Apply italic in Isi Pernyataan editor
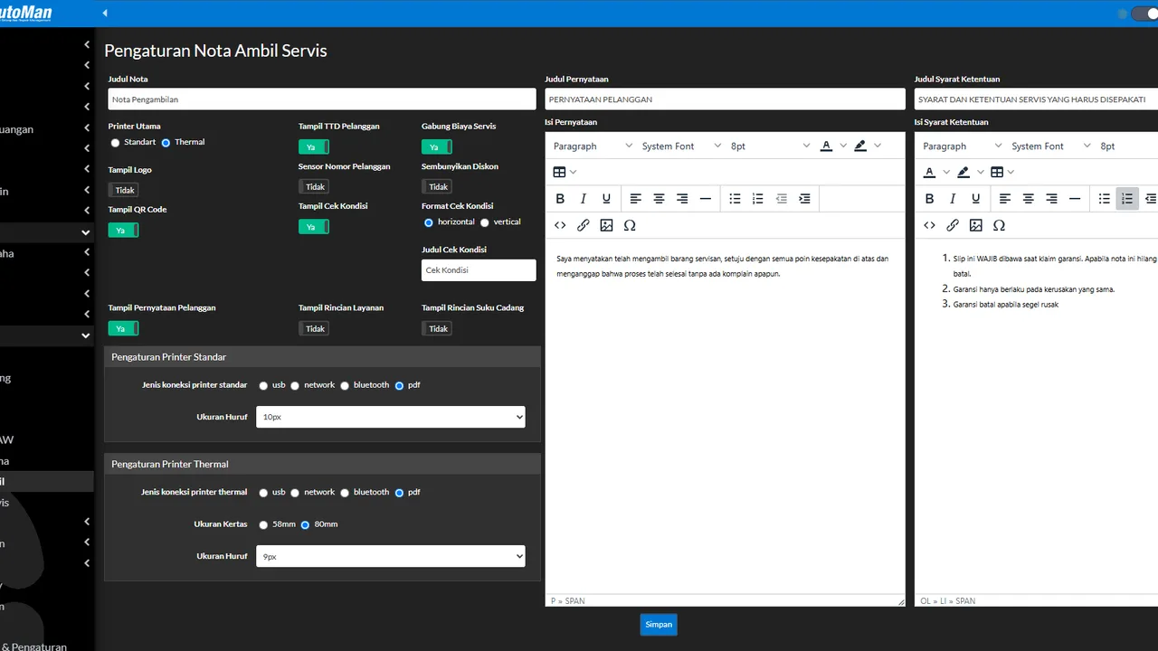Screen dimensions: 1158x651 click(584, 199)
